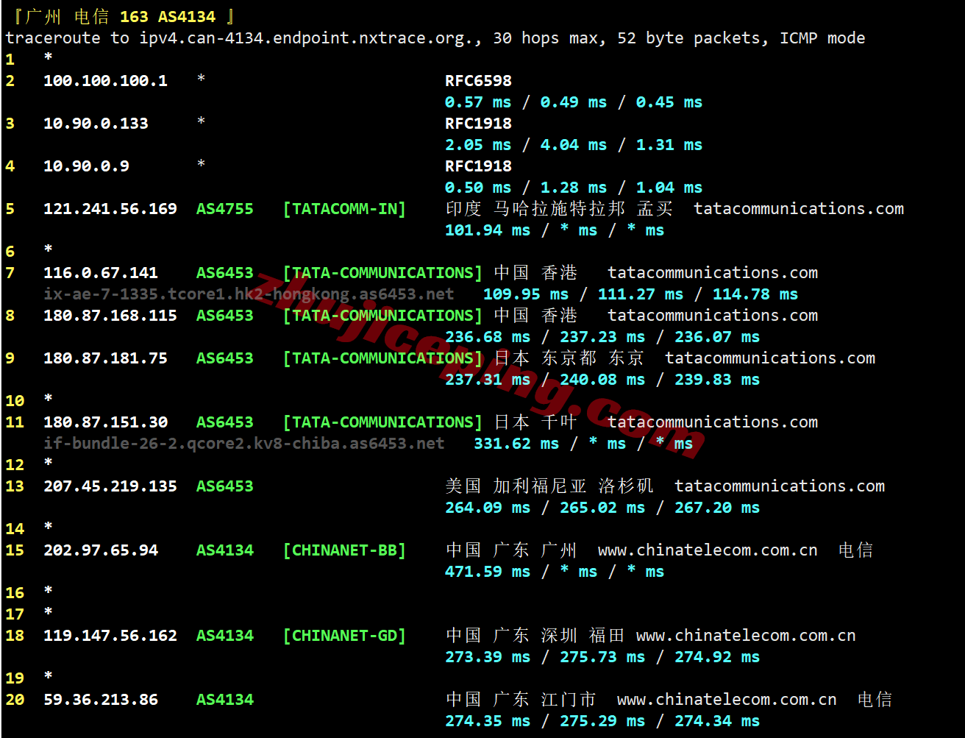965x738 pixels.
Task: Click the latency value 240.08 ms
Action: tap(602, 380)
